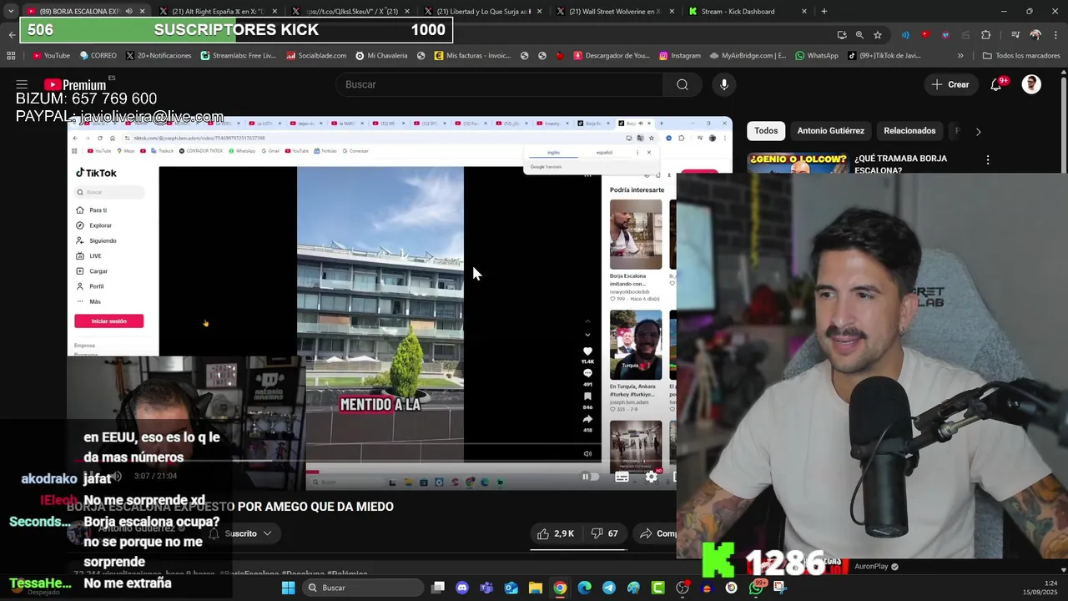Screen dimensions: 1068x601
Task: Select the Todos filter chip
Action: click(x=766, y=131)
